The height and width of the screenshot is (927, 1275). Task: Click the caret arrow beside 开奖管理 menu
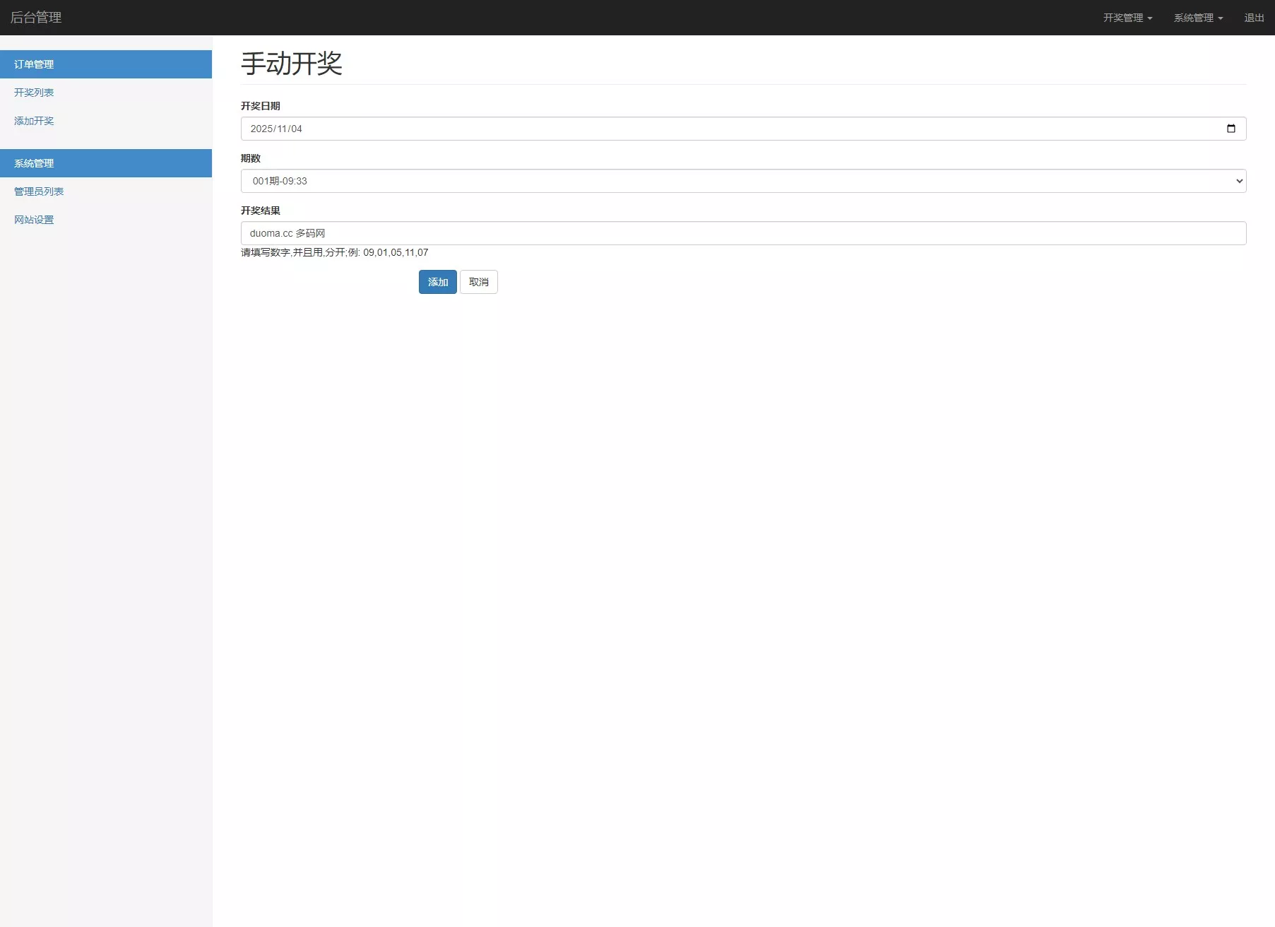point(1149,18)
